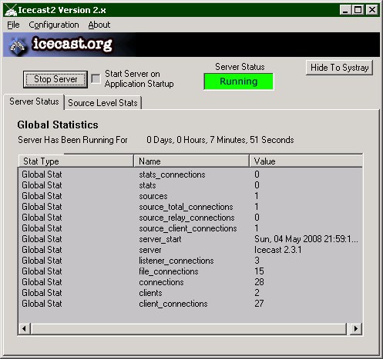
Task: Select the server_start row
Action: [x=190, y=239]
